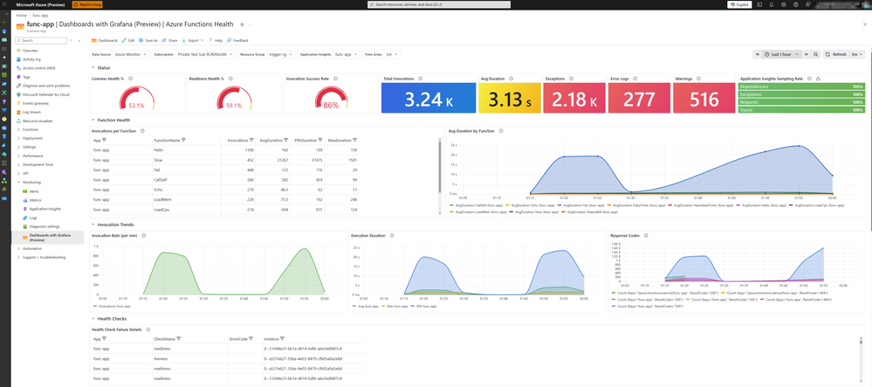Click Help in the dashboard toolbar
Image resolution: width=872 pixels, height=387 pixels.
point(216,41)
